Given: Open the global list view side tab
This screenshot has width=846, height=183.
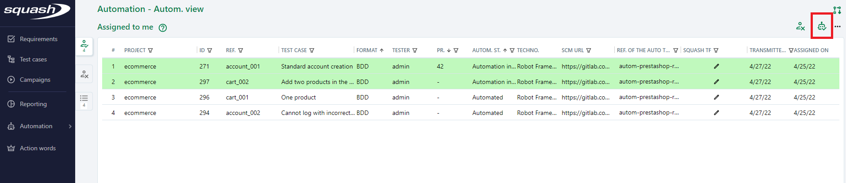Looking at the screenshot, I should pyautogui.click(x=84, y=100).
